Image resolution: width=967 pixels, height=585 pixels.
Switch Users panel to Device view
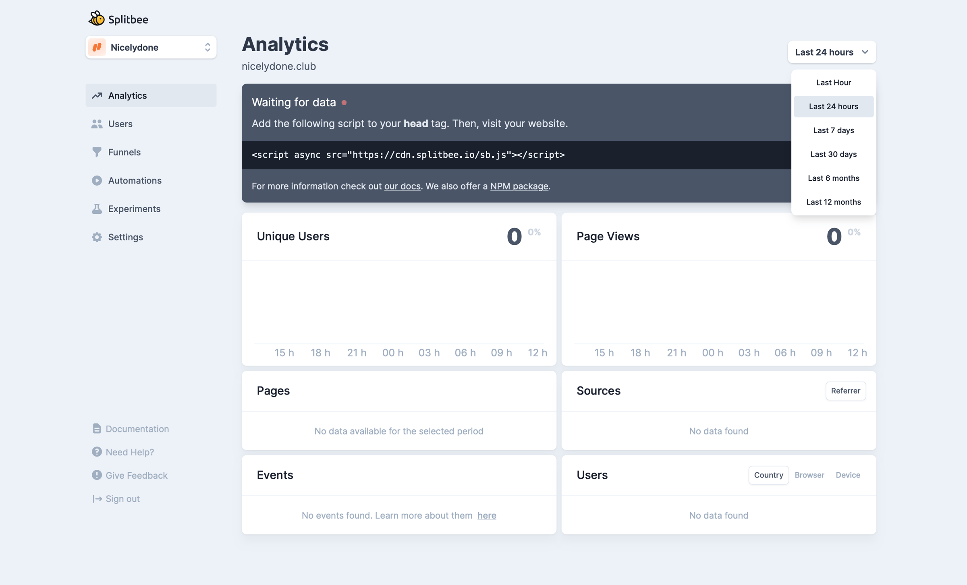click(x=848, y=475)
